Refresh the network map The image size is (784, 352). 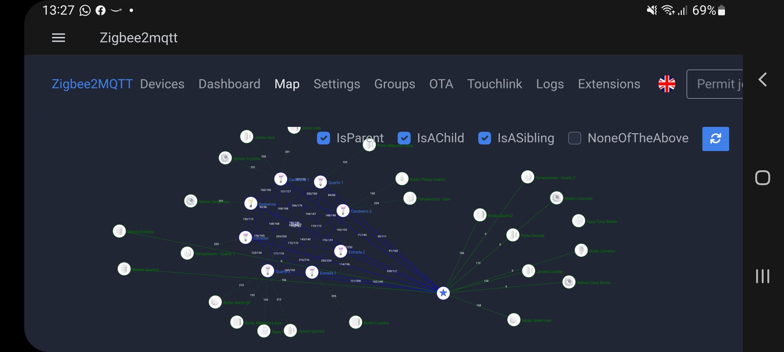coord(715,139)
